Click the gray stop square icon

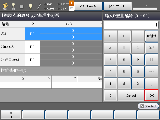(x=22, y=7)
